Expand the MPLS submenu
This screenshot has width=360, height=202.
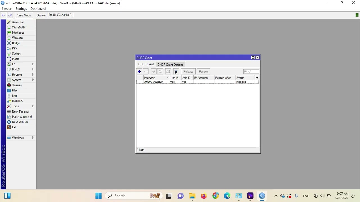21,69
